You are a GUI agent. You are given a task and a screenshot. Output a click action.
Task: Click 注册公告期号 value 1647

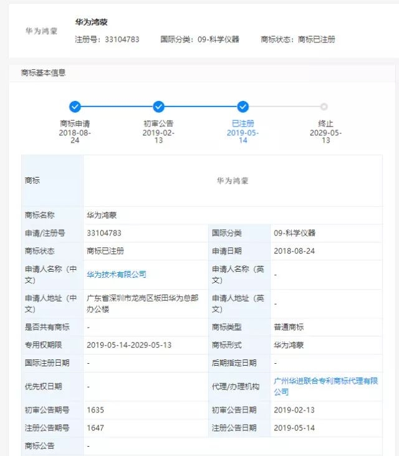[95, 428]
